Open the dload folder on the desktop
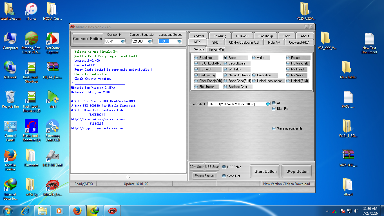 pyautogui.click(x=348, y=188)
